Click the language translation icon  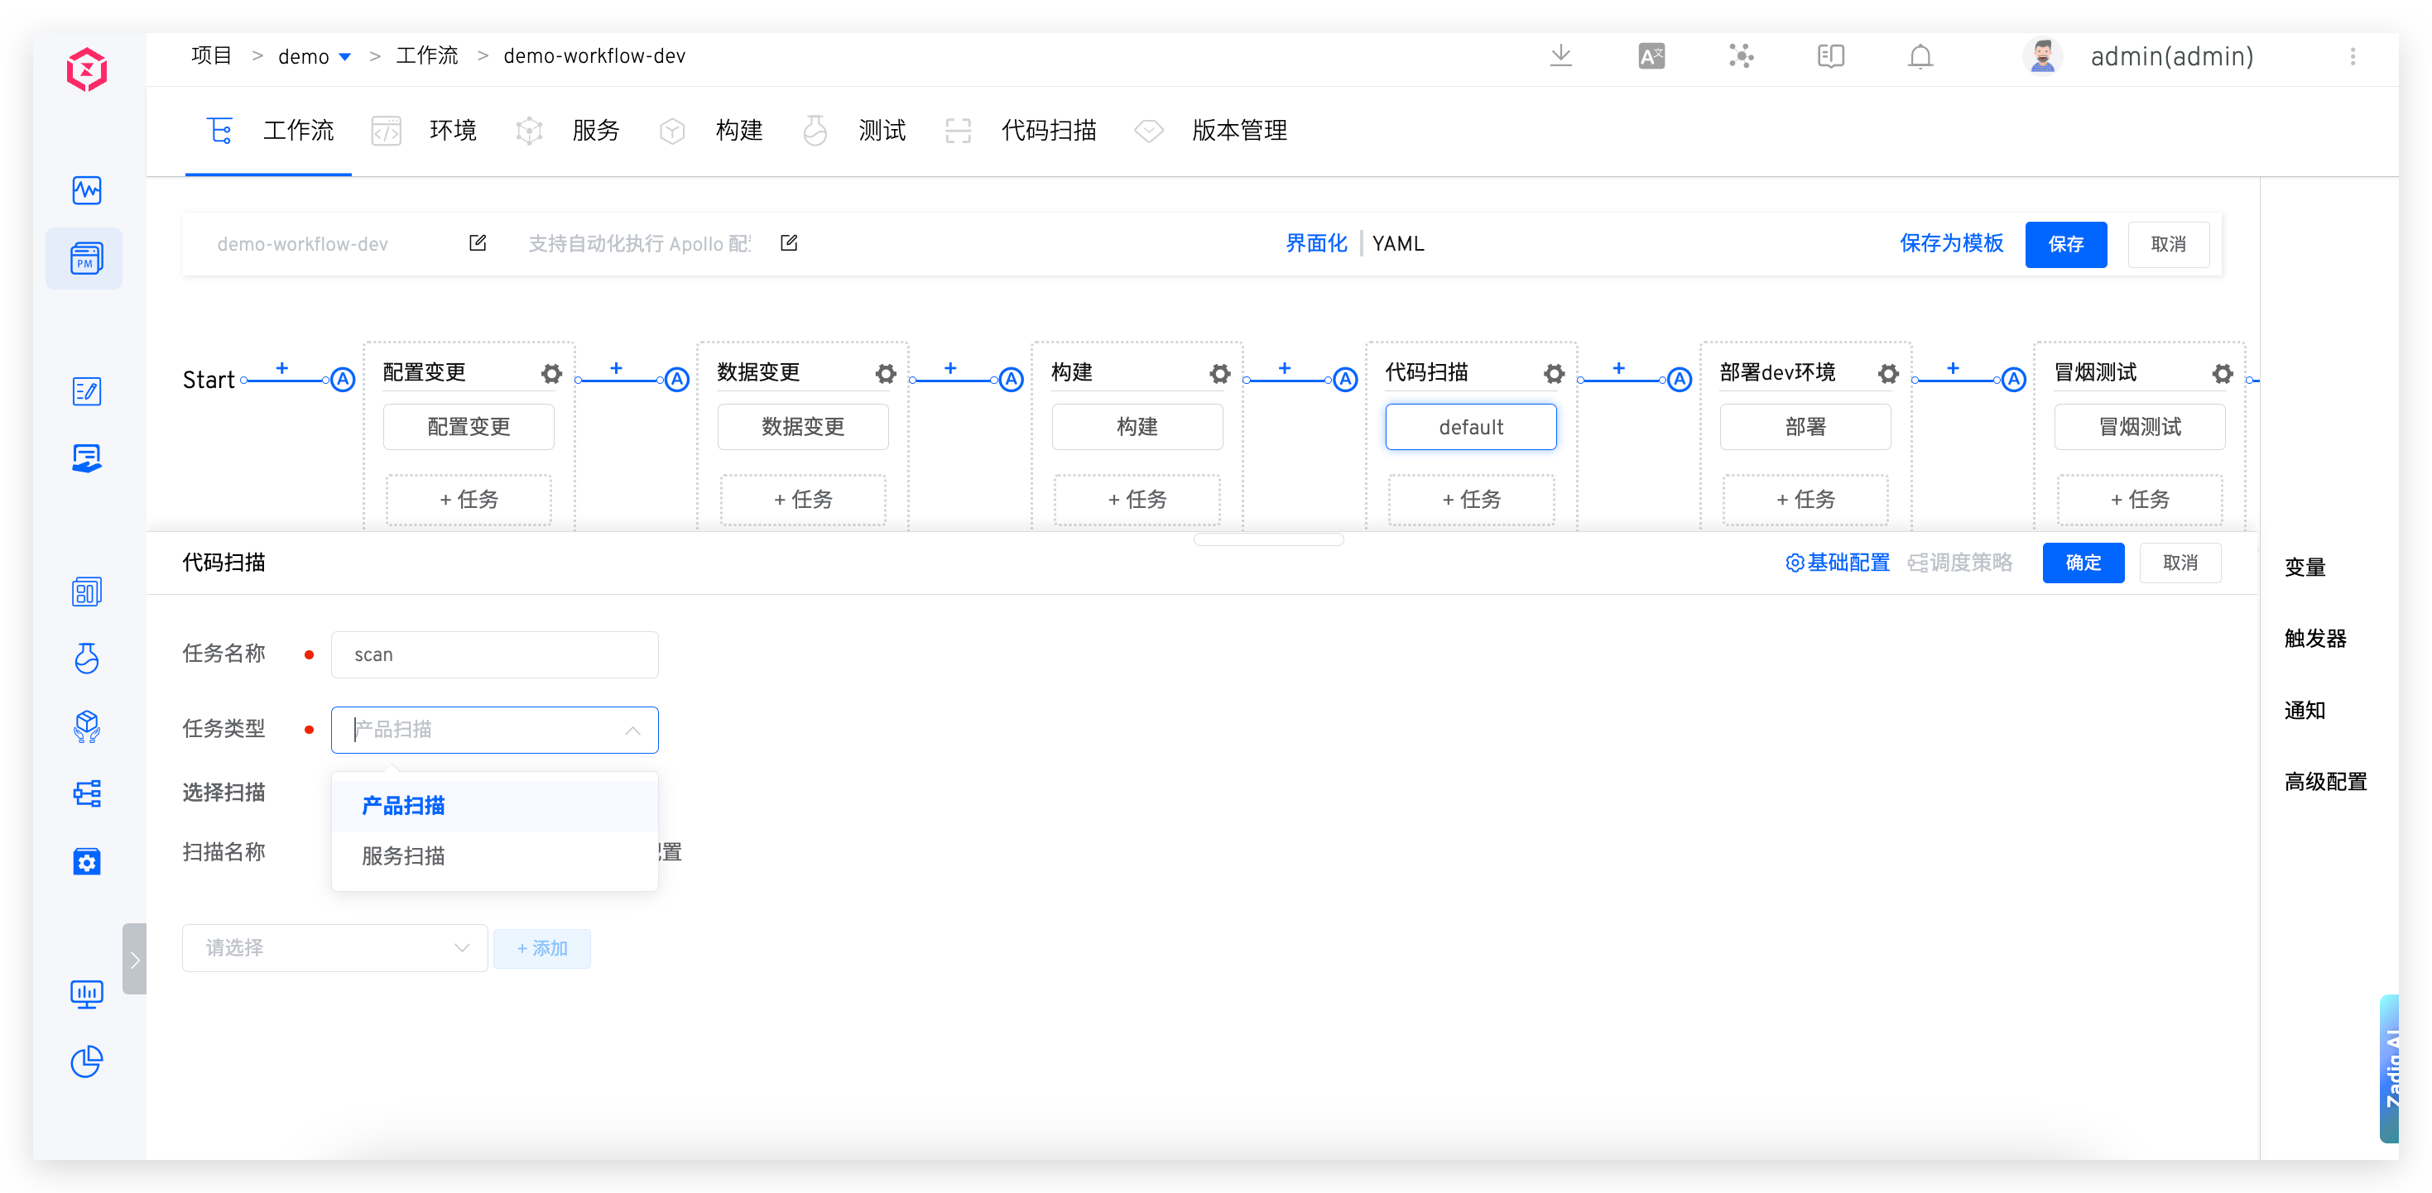[1651, 58]
